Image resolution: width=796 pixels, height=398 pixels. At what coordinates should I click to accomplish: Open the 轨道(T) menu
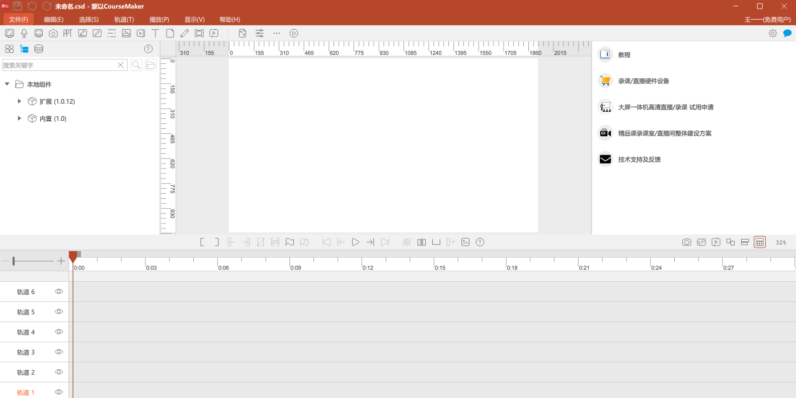124,20
